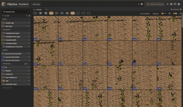183x107 pixels.
Task: Click the add stage button
Action: click(x=36, y=4)
